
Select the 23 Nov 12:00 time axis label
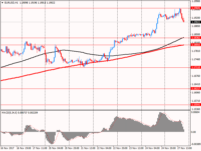(136, 148)
